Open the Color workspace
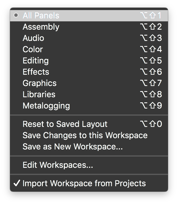Viewport: 178px width, 204px height. click(33, 50)
